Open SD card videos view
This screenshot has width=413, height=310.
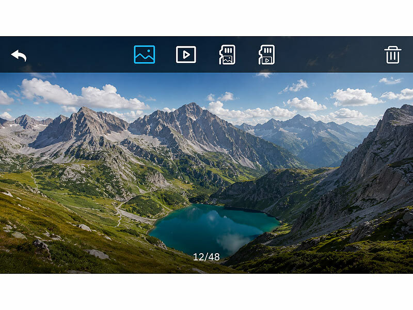pos(266,55)
